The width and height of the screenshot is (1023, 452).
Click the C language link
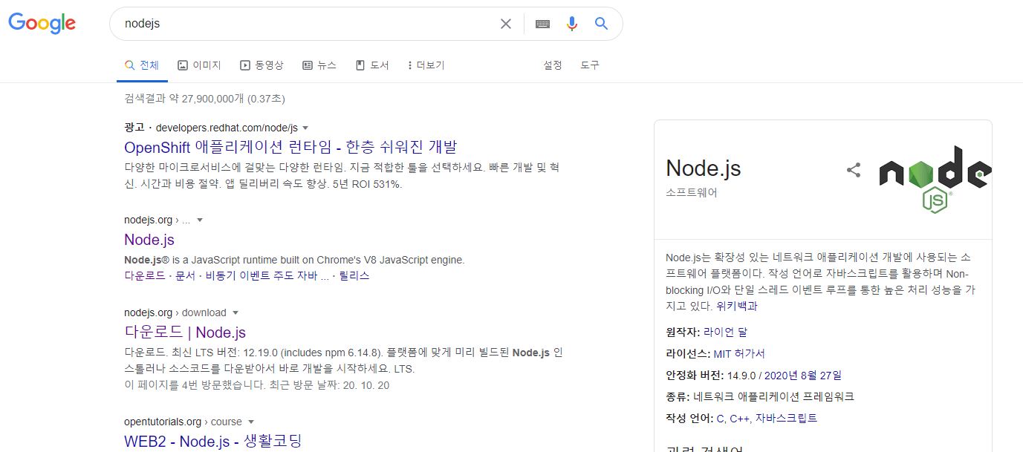tap(720, 418)
